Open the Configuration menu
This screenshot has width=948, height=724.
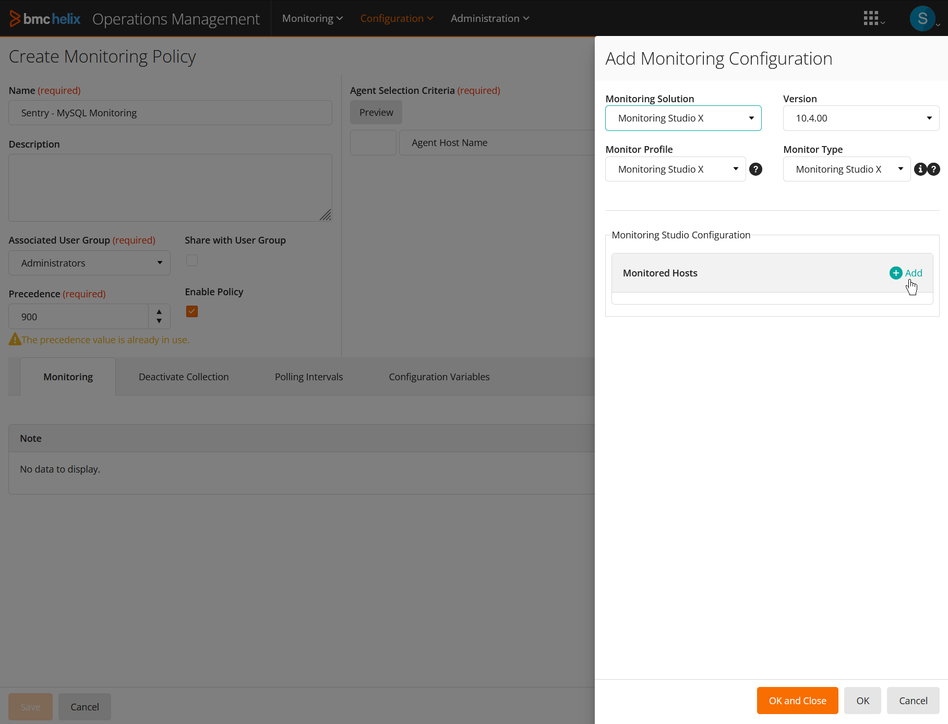(397, 18)
